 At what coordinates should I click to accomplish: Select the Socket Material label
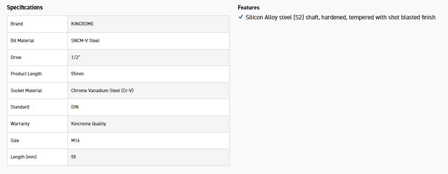click(26, 90)
